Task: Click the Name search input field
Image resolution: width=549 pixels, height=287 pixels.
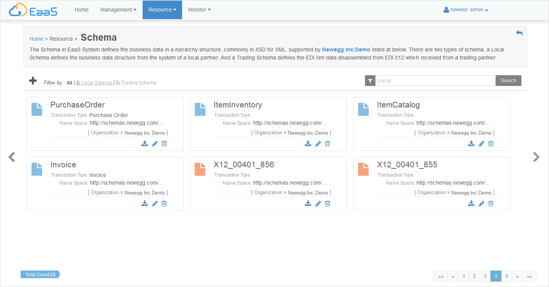Action: pyautogui.click(x=435, y=81)
